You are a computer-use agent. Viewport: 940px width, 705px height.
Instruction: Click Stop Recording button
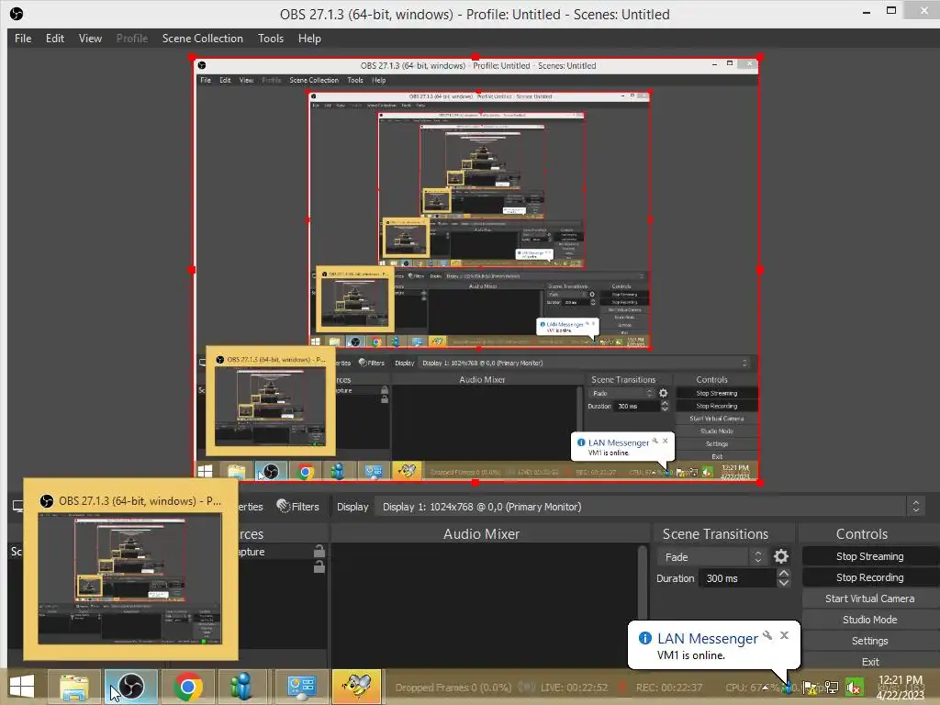869,577
